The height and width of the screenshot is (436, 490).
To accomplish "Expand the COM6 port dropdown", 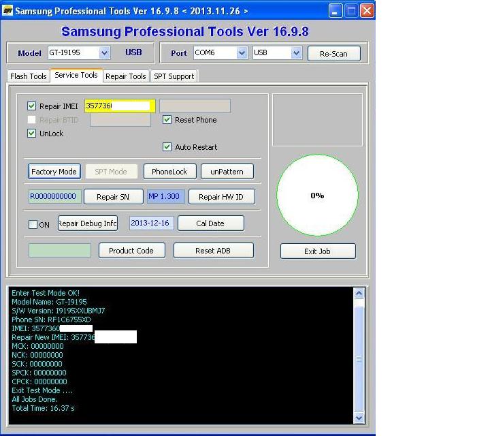I will pyautogui.click(x=242, y=53).
